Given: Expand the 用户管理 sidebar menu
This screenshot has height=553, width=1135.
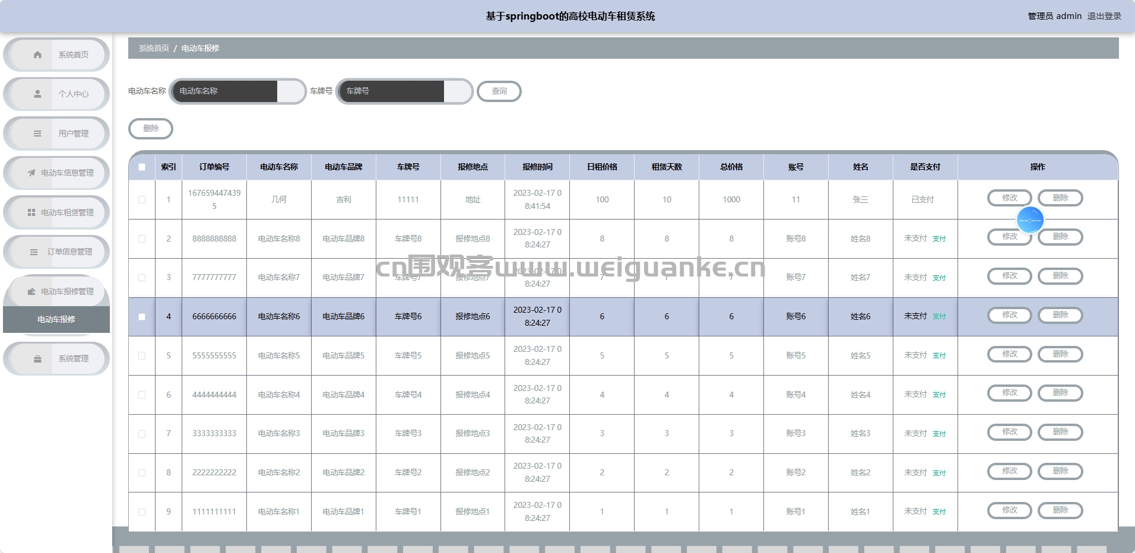Looking at the screenshot, I should (56, 134).
